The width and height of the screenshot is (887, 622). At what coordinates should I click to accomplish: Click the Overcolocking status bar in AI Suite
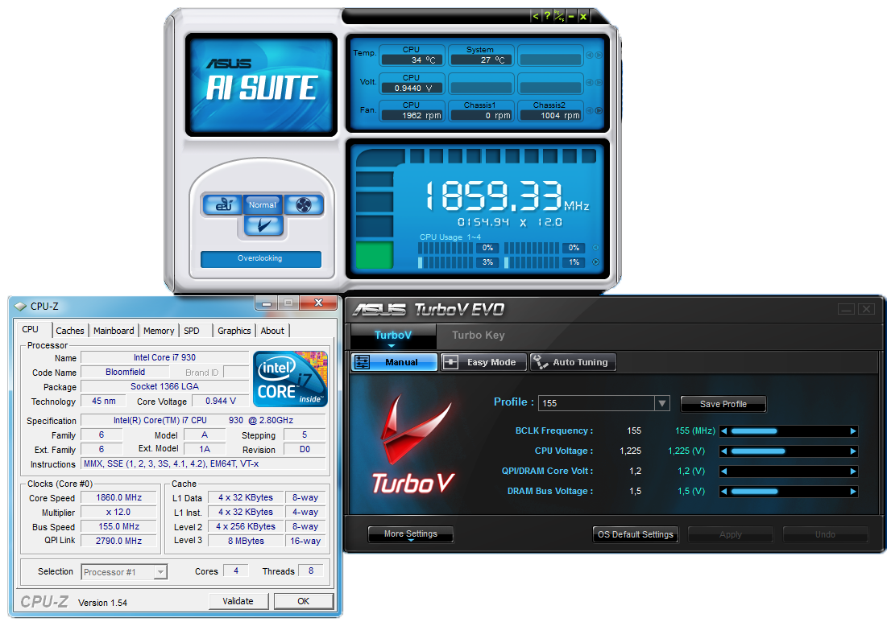261,259
